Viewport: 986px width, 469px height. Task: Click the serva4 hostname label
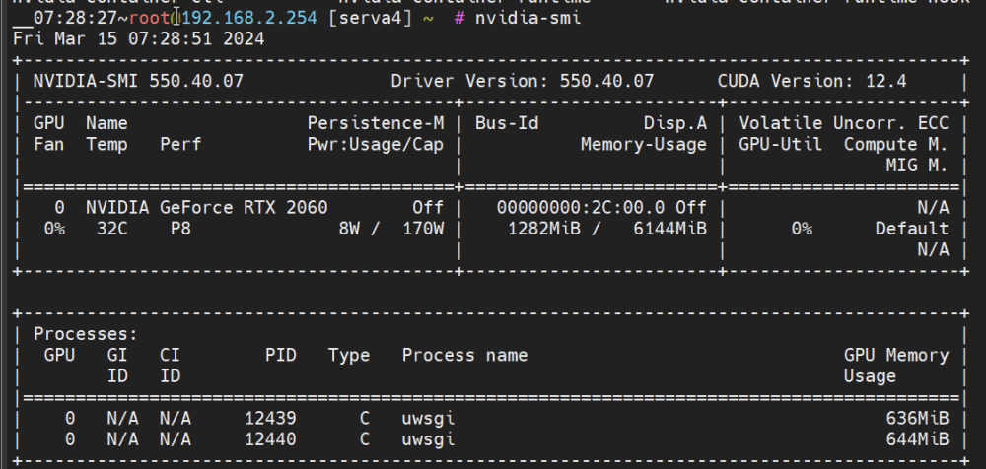tap(370, 18)
